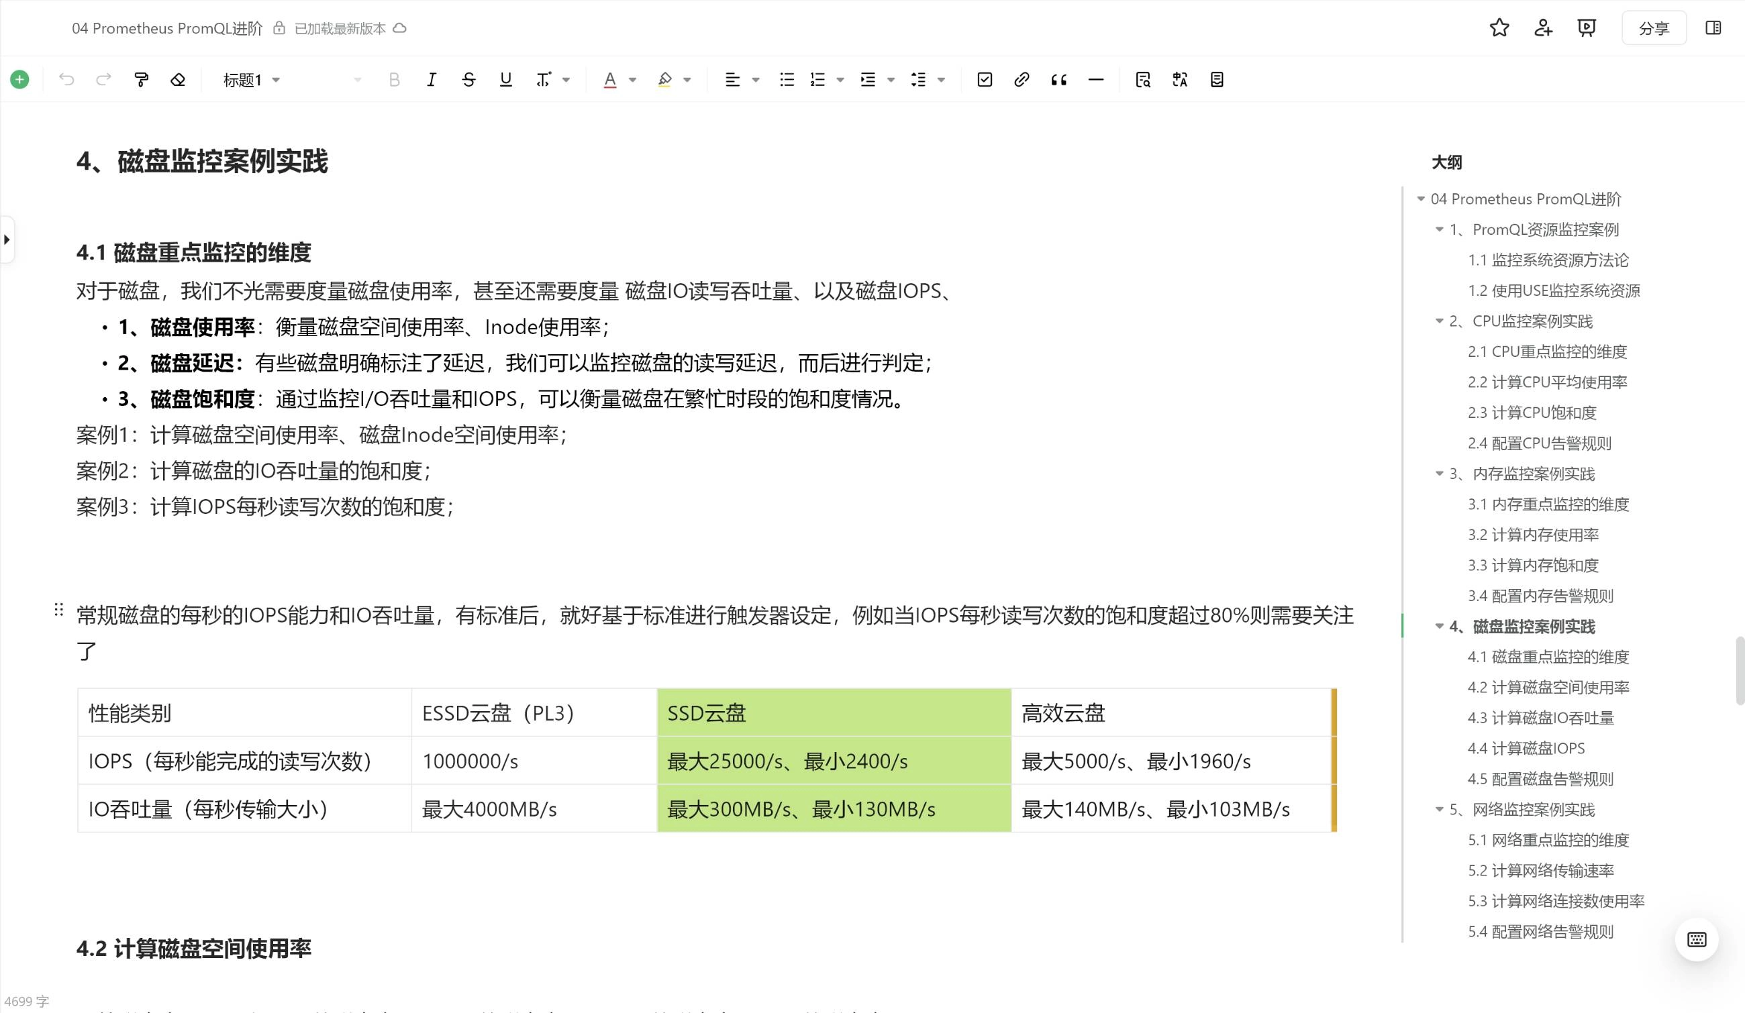Click the 分享 share button
The height and width of the screenshot is (1013, 1745).
(x=1654, y=28)
